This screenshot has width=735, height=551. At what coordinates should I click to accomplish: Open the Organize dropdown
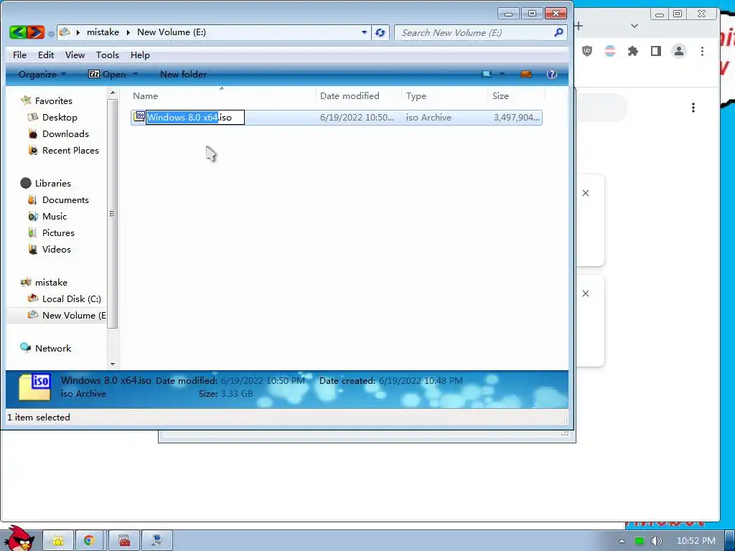pyautogui.click(x=42, y=74)
